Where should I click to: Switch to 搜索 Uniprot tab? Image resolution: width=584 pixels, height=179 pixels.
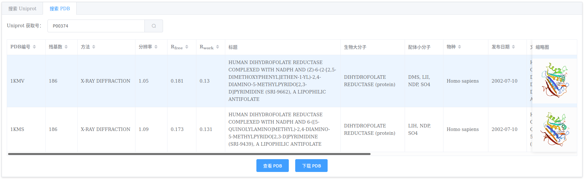coord(22,9)
